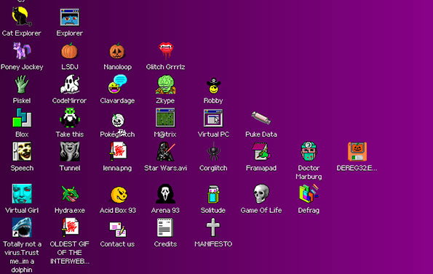Select the CodeMirror ghost icon
Image resolution: width=433 pixels, height=274 pixels.
[70, 84]
